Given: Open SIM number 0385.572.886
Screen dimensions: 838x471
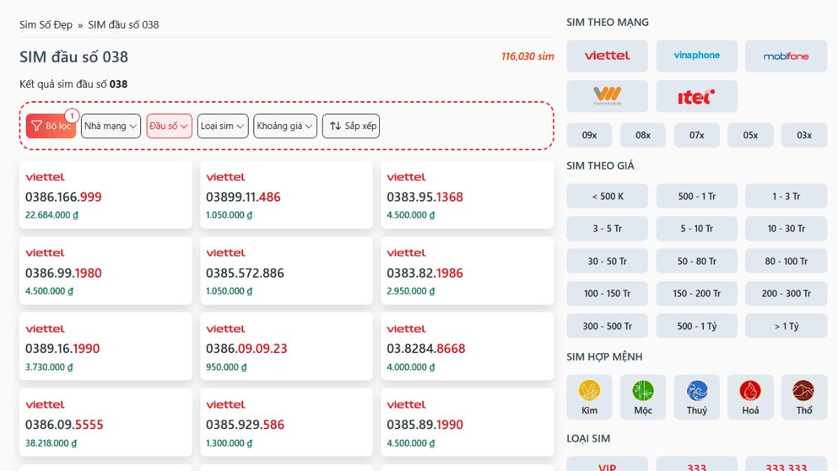Looking at the screenshot, I should click(x=245, y=273).
